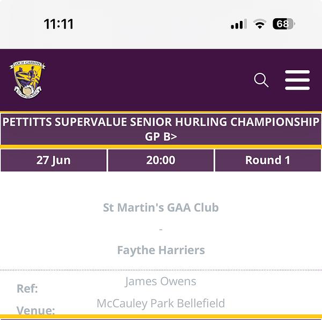322x320 pixels.
Task: Open Faythe Harriers team link
Action: coord(161,250)
